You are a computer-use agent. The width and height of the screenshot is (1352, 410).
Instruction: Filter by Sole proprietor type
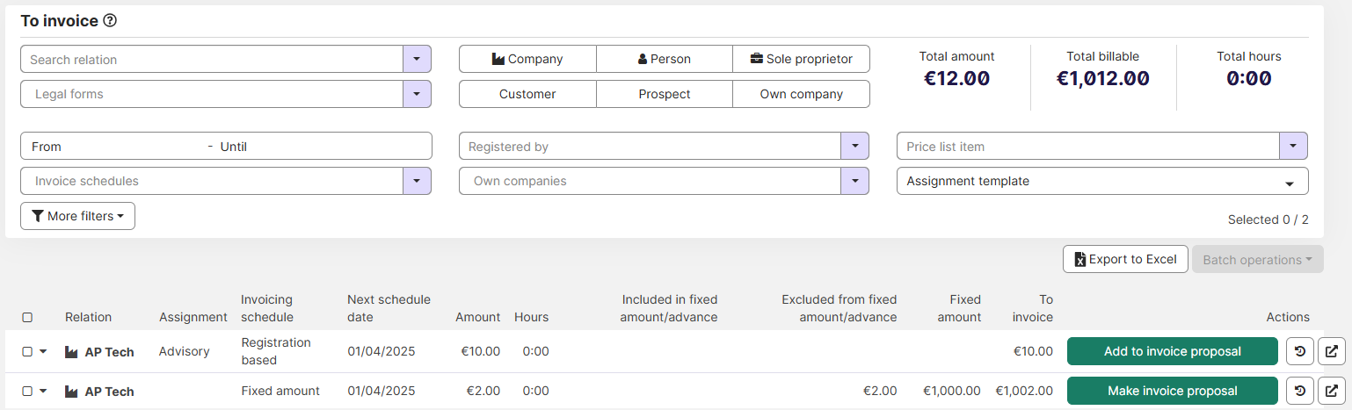(x=801, y=59)
